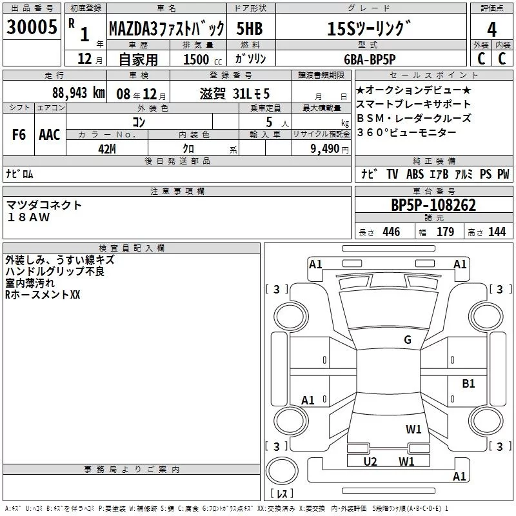
Task: Select the grade text 15Sツーリング
Action: point(369,28)
